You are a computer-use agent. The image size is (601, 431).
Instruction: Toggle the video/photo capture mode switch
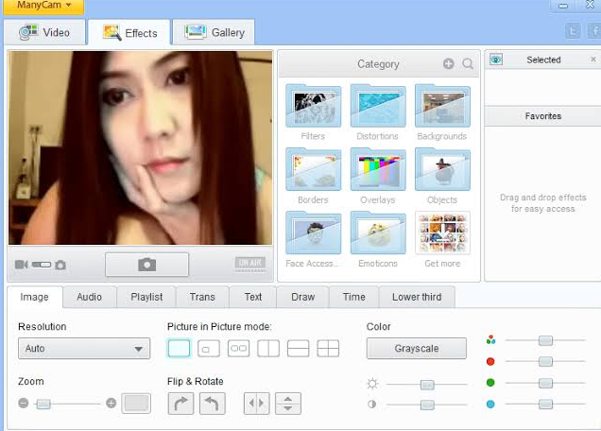pos(42,265)
